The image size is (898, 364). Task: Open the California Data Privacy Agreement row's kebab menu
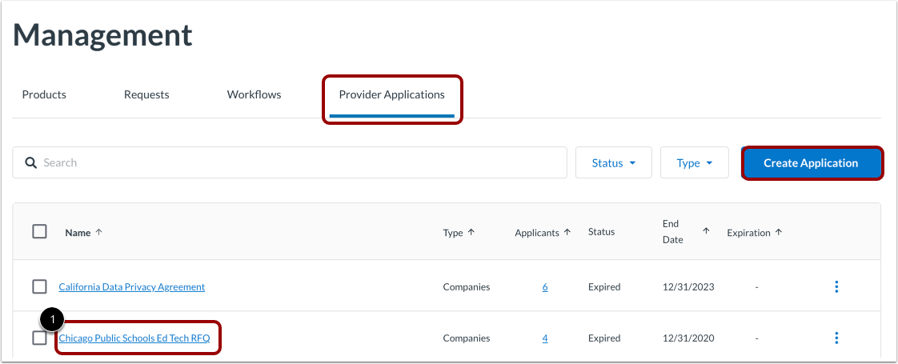click(836, 286)
